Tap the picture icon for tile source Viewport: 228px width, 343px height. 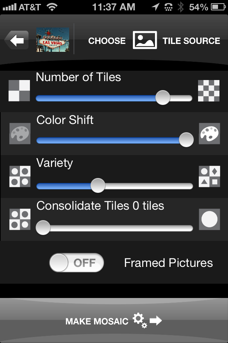[x=145, y=40]
